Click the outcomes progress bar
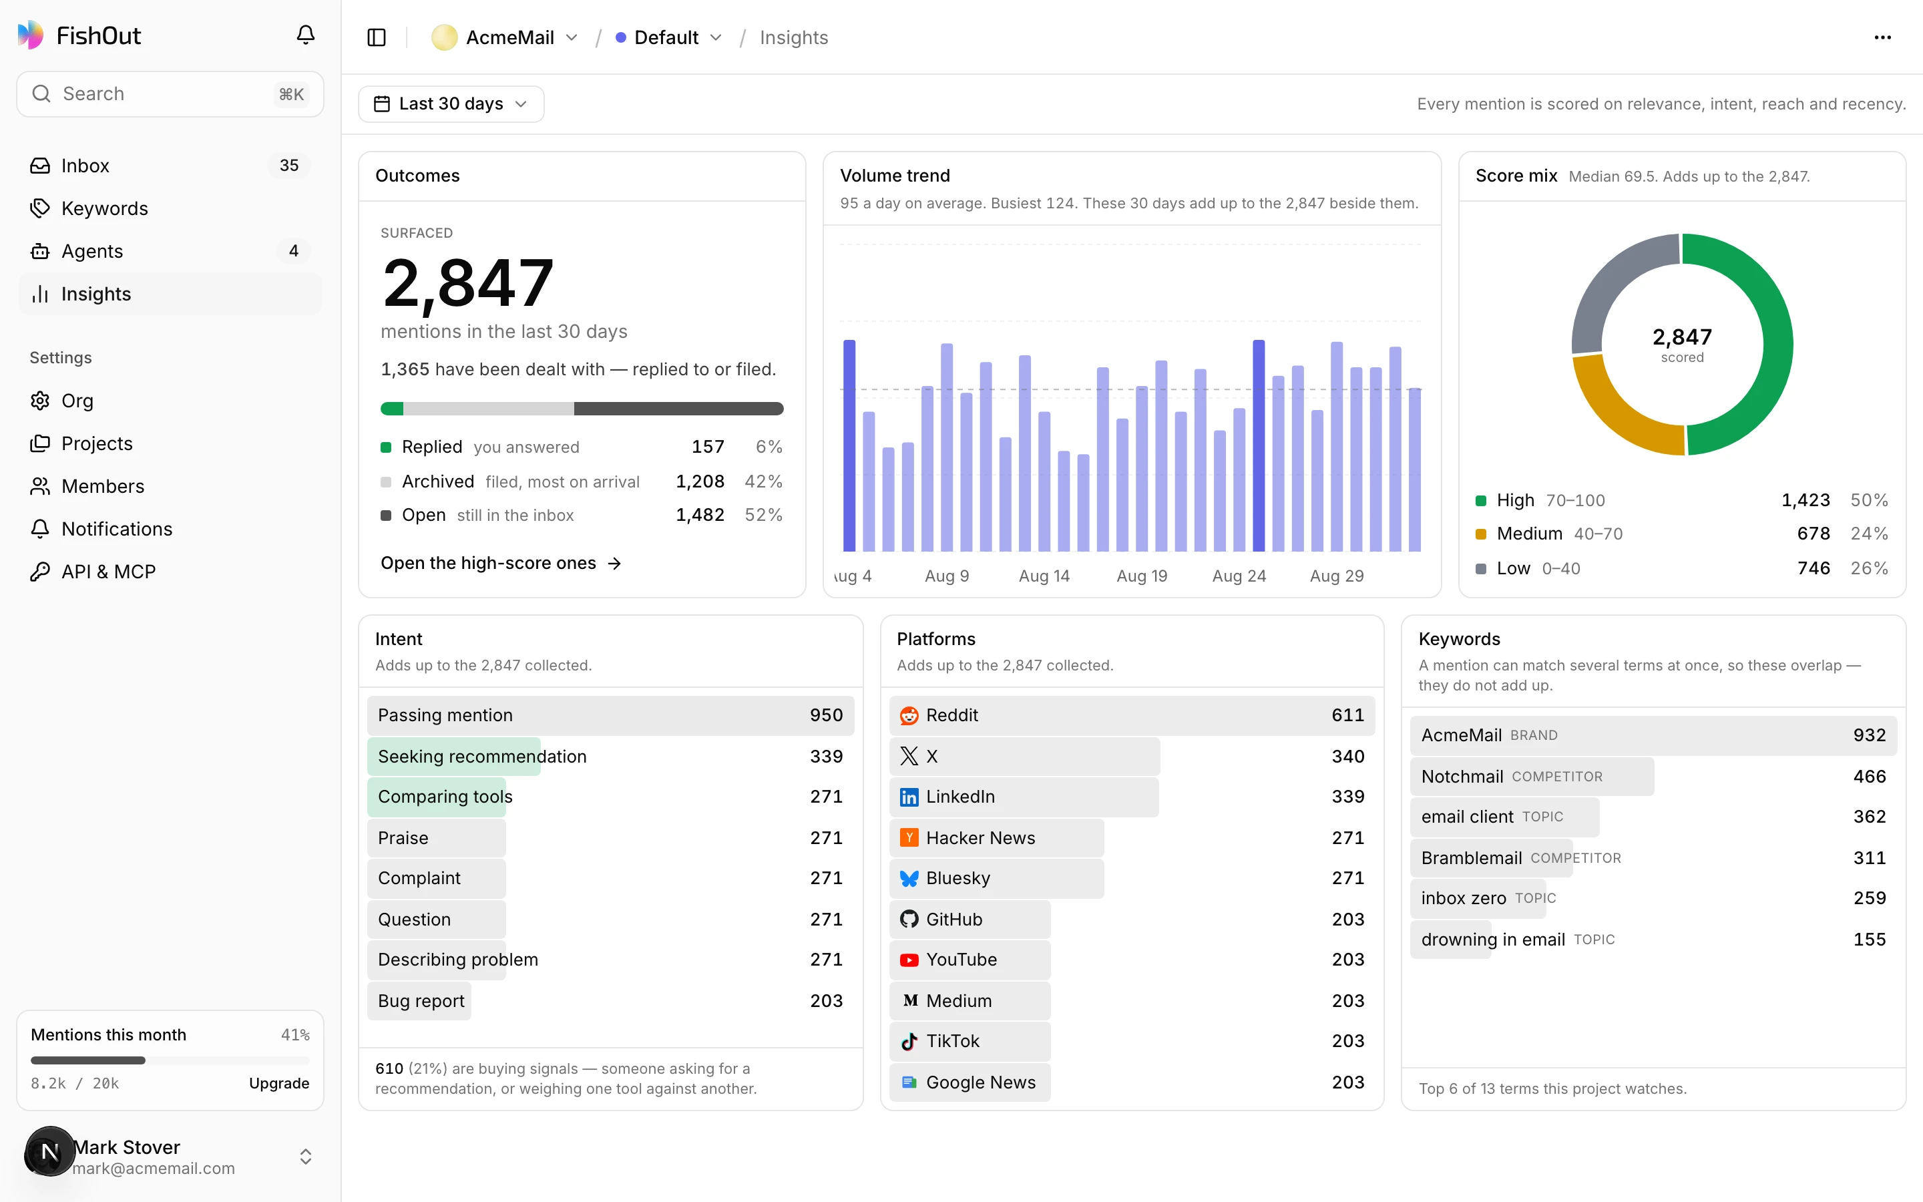 [582, 409]
